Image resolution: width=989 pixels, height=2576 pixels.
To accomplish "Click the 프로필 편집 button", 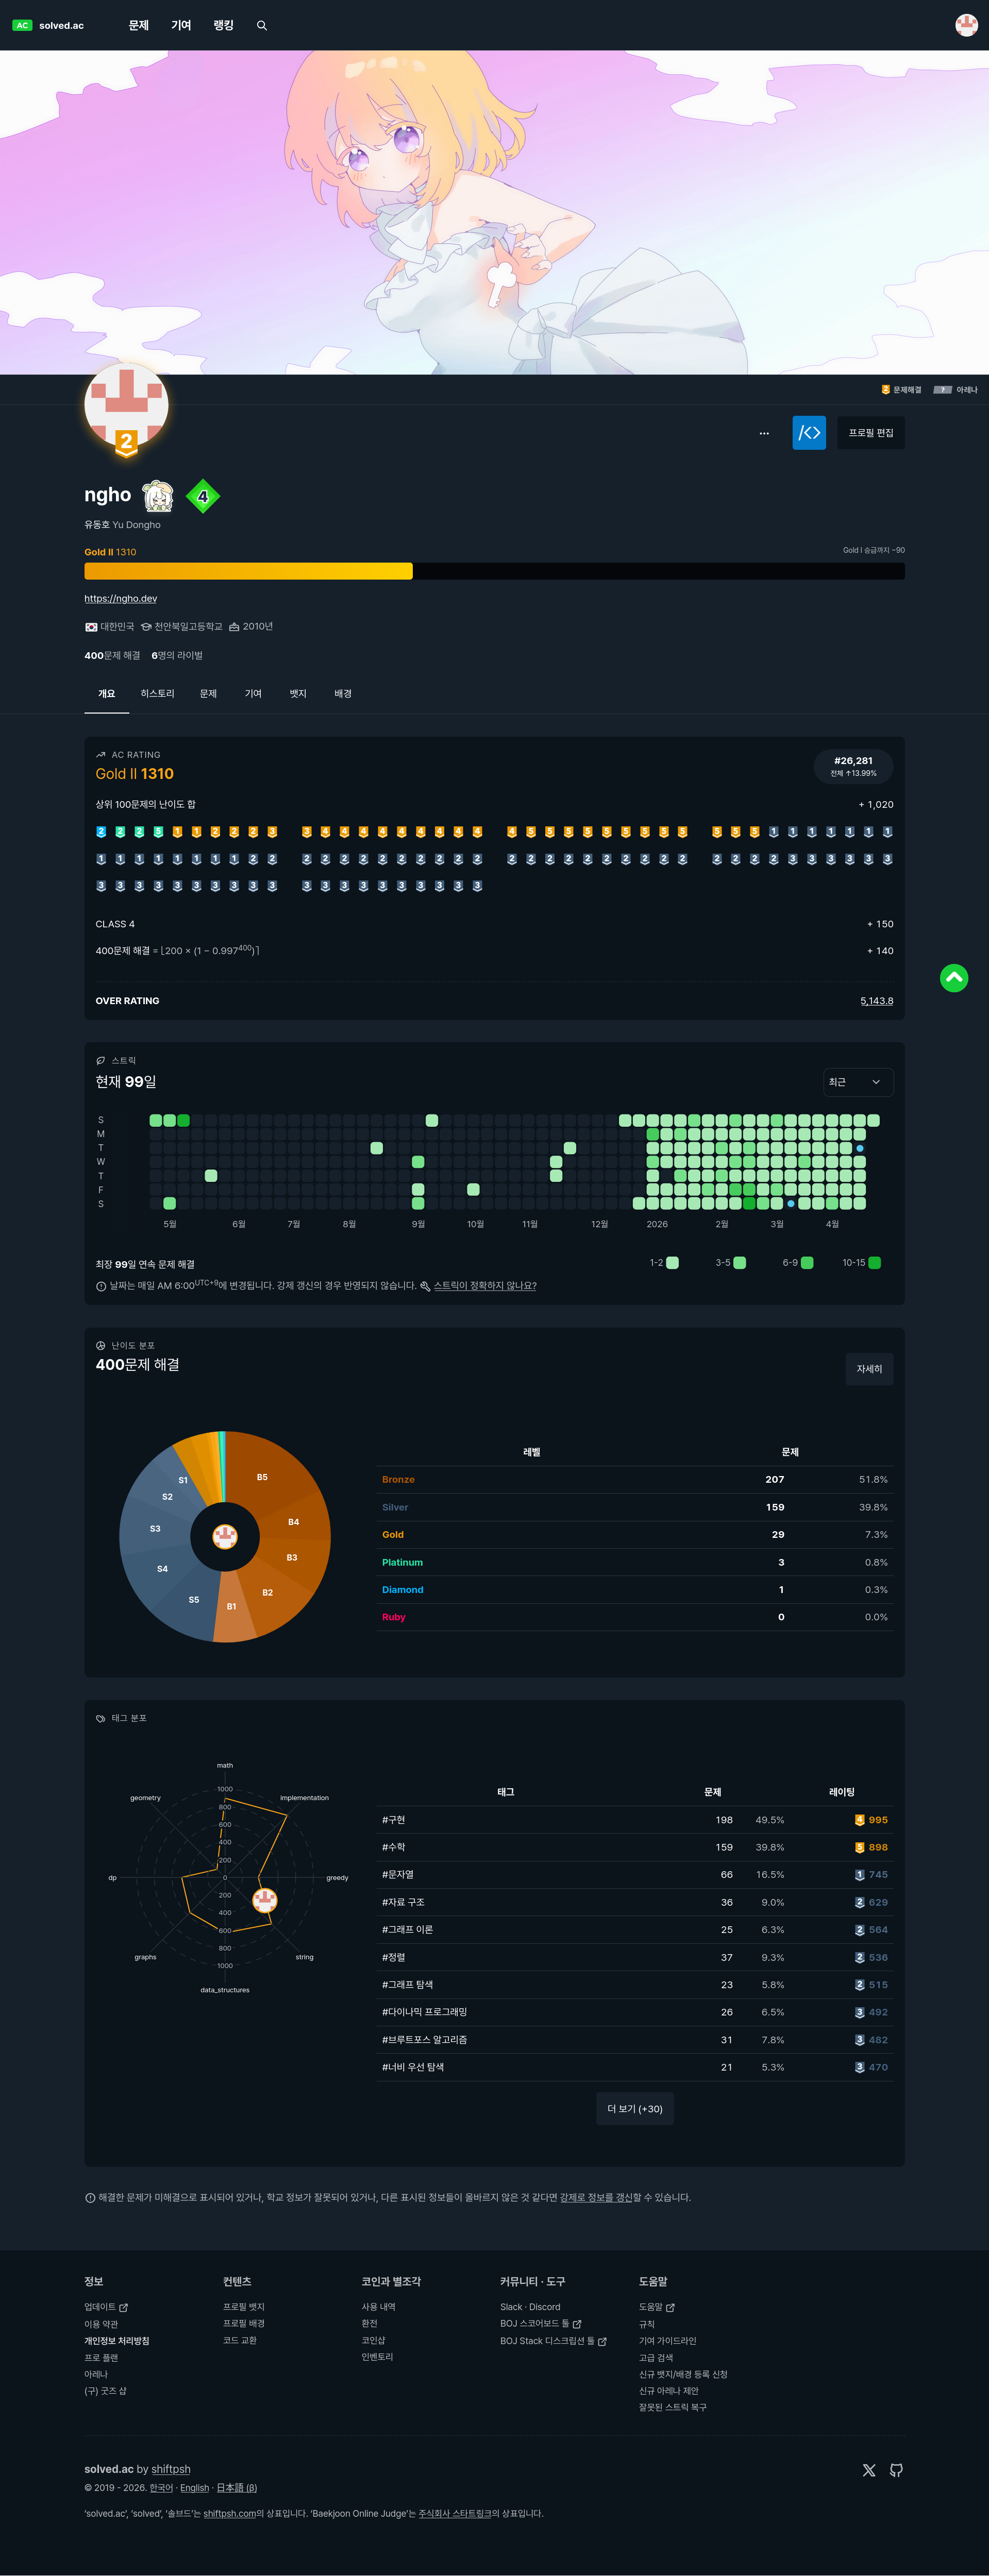I will pos(870,433).
